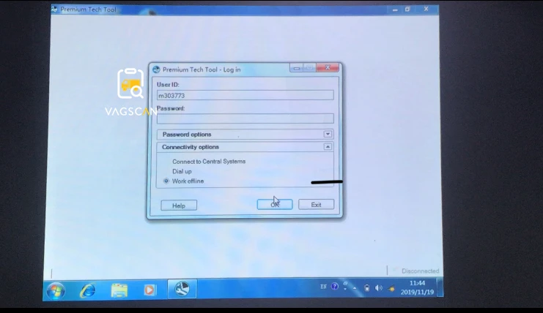This screenshot has height=313, width=543.
Task: Click the Disconnected status text
Action: tap(420, 271)
